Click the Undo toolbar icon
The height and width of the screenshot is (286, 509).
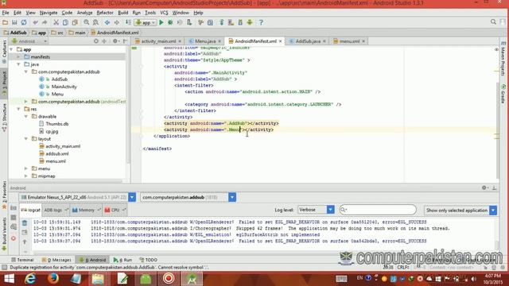click(x=35, y=22)
